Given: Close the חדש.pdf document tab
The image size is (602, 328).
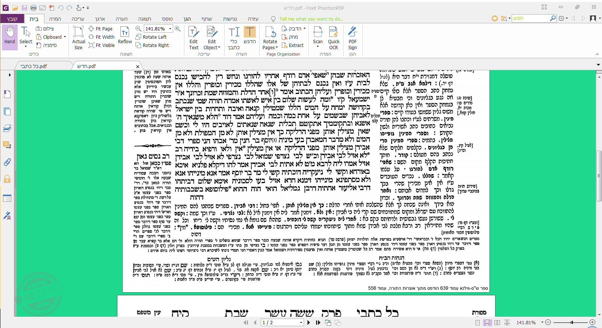Looking at the screenshot, I should click(x=138, y=67).
